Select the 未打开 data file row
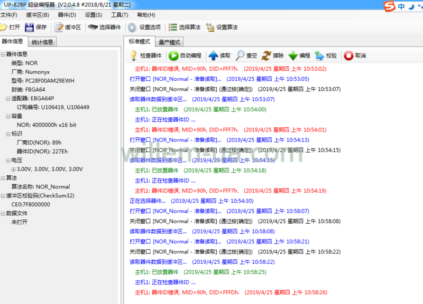This screenshot has width=423, height=304. 19,222
